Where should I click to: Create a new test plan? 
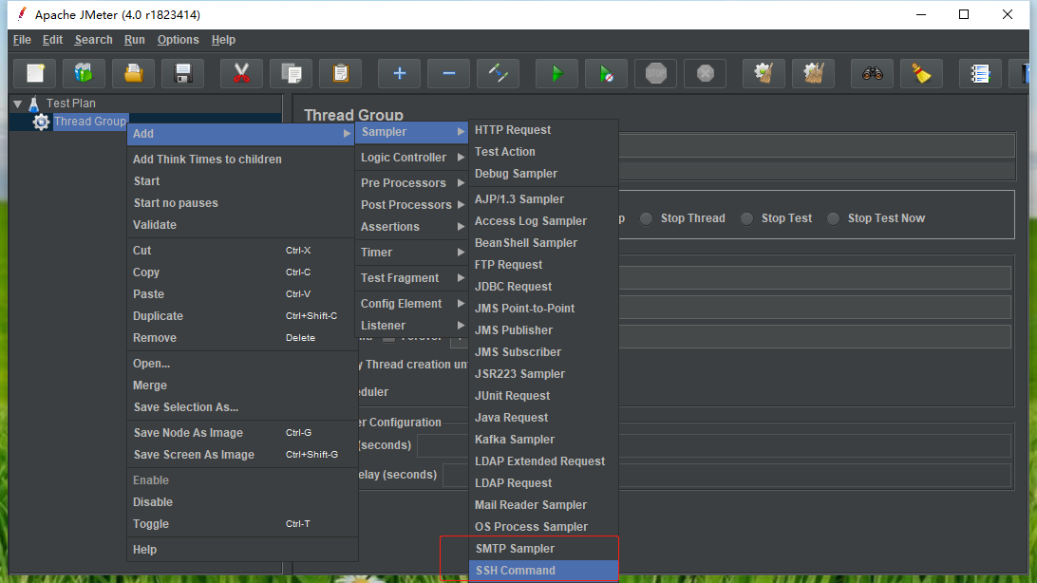(x=34, y=74)
